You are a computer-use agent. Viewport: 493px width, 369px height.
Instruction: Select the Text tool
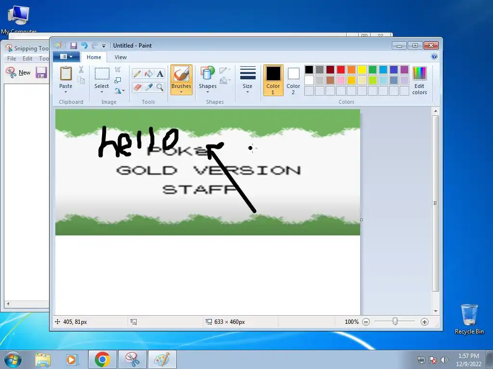pyautogui.click(x=160, y=74)
